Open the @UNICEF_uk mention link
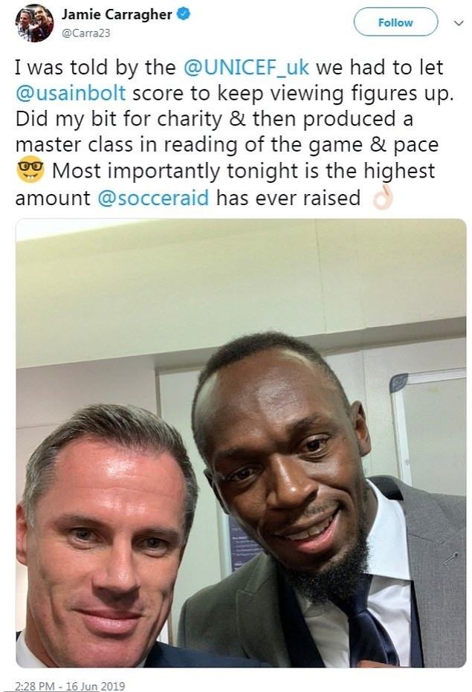The height and width of the screenshot is (692, 472). tap(246, 68)
